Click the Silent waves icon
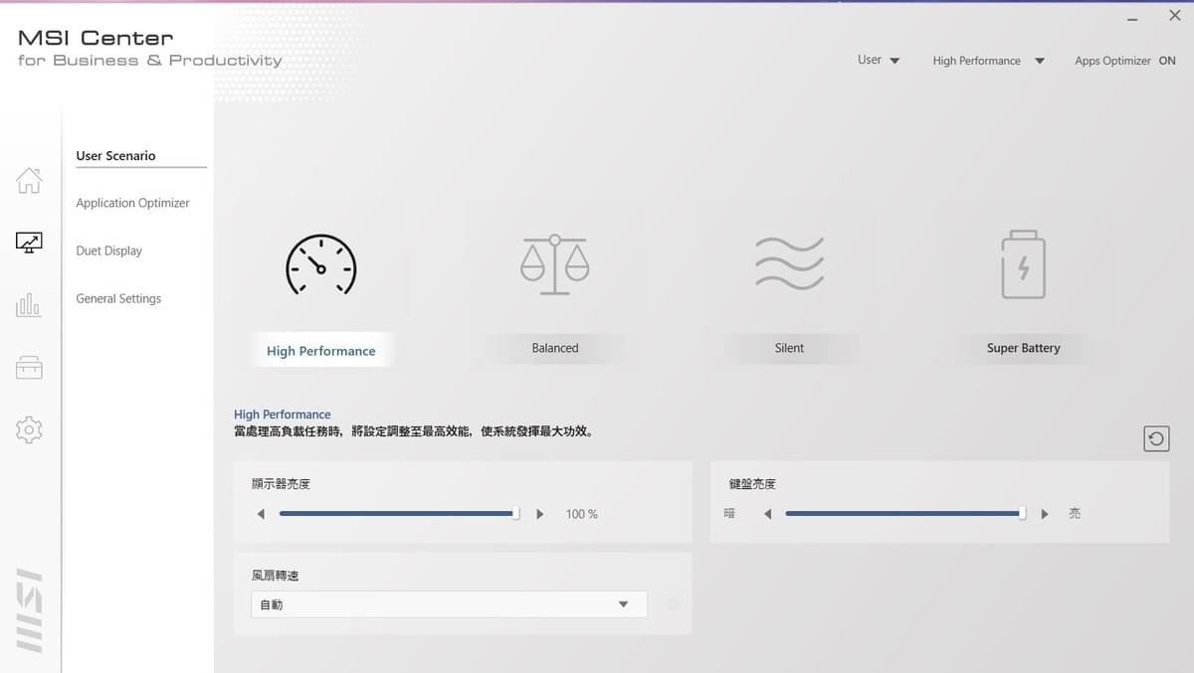 coord(789,263)
